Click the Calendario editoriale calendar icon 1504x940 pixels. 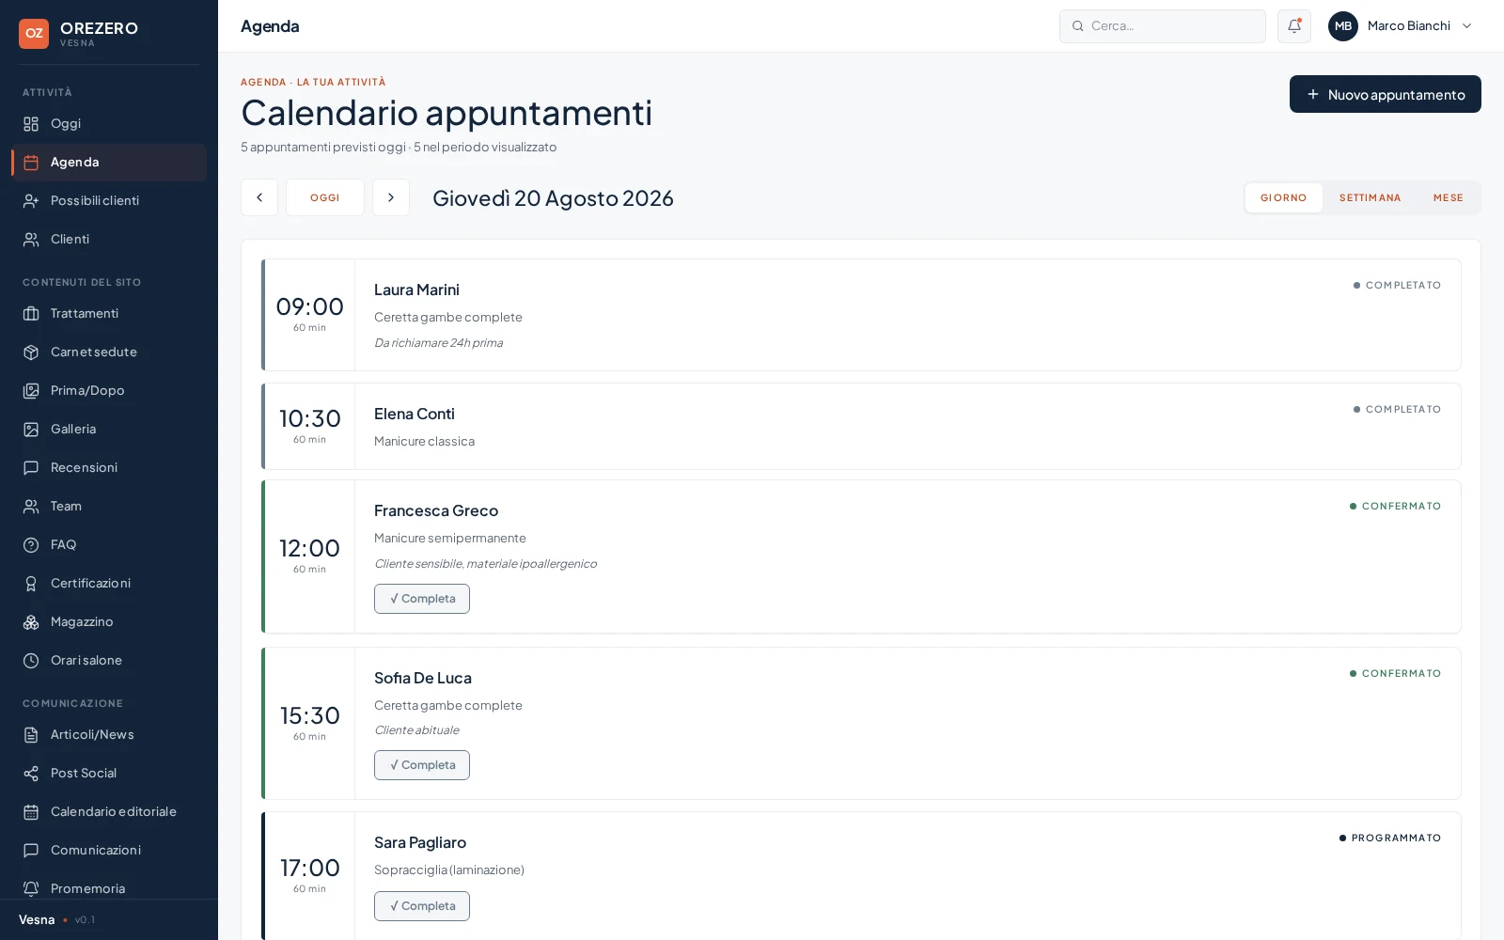pos(31,812)
